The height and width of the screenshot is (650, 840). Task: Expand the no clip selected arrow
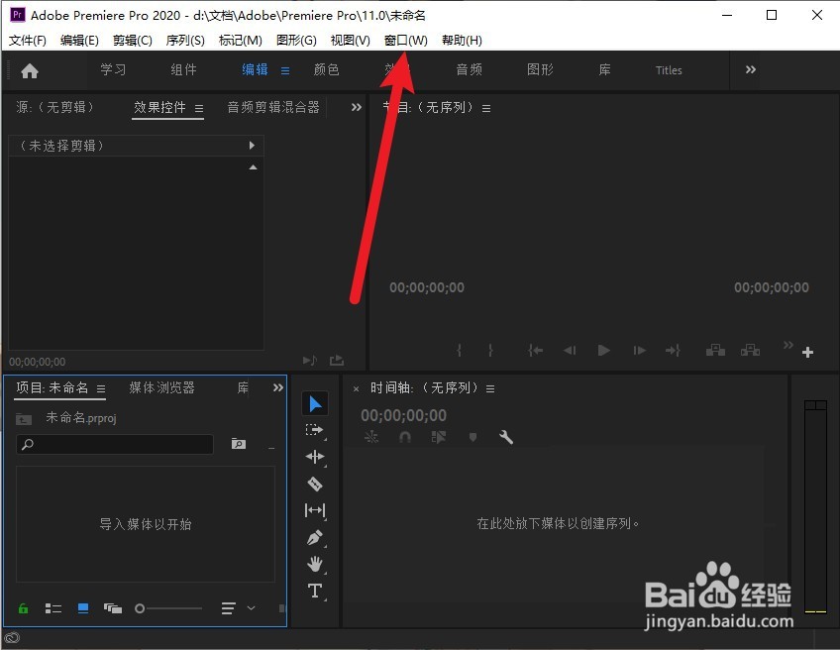252,146
